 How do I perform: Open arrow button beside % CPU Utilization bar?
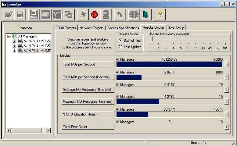(x=226, y=114)
